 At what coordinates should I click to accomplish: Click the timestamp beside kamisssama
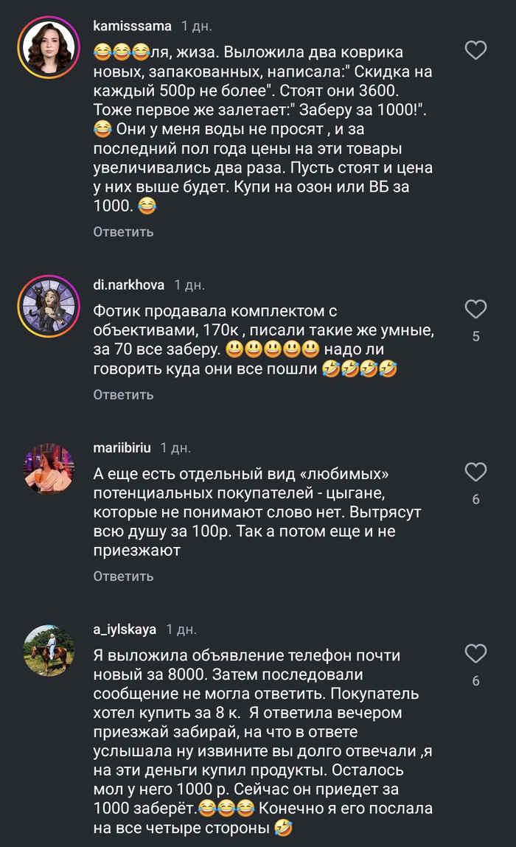pos(196,27)
